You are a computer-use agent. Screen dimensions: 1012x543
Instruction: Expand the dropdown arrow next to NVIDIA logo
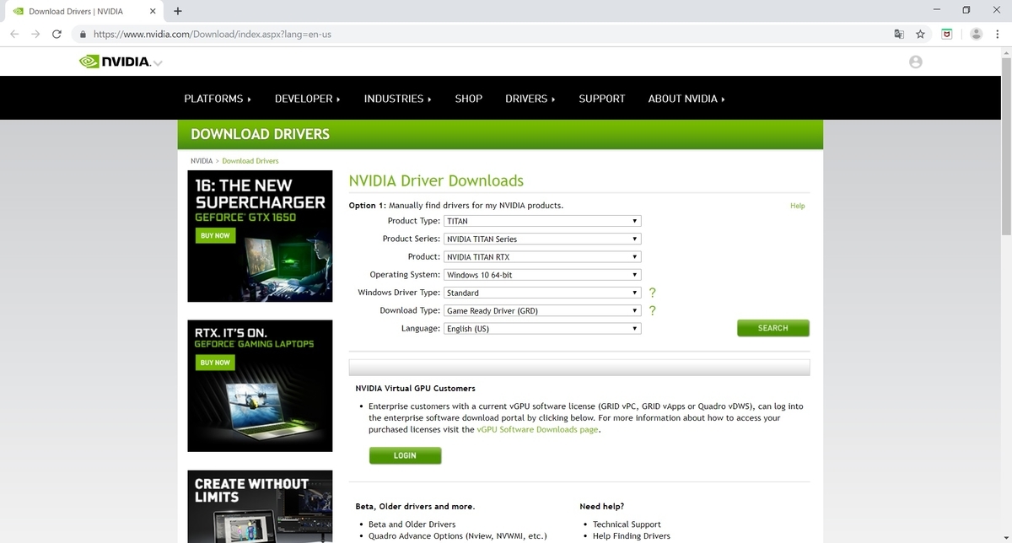[158, 63]
